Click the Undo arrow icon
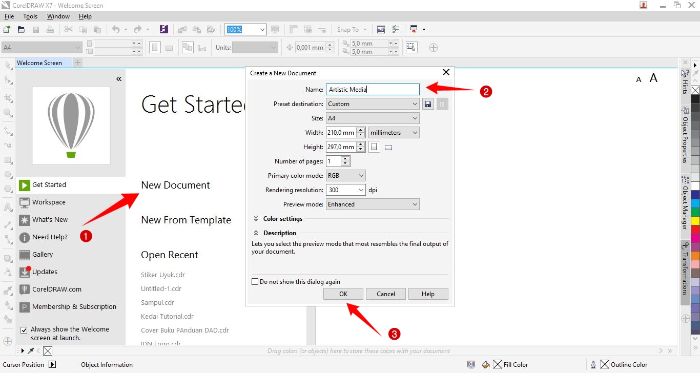 [116, 29]
